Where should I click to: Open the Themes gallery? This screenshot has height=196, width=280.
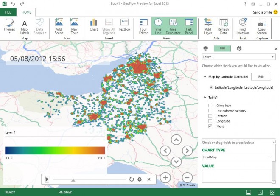(x=9, y=26)
